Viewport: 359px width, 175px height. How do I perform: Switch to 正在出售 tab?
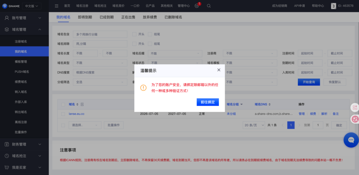128,17
